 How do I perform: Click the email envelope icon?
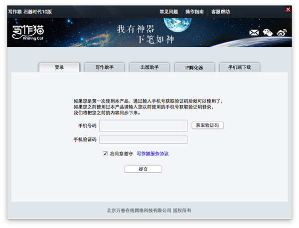[x=254, y=33]
